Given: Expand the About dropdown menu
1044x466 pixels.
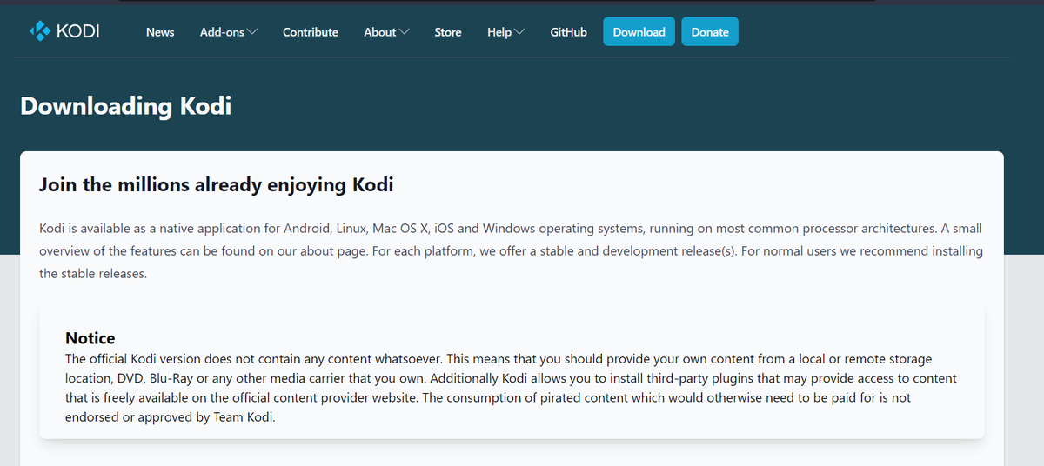Looking at the screenshot, I should [x=386, y=32].
